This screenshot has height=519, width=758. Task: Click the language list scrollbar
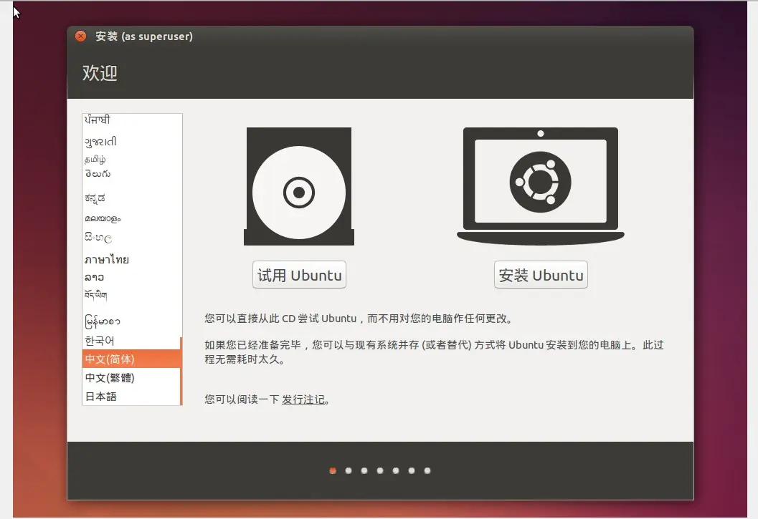(181, 372)
